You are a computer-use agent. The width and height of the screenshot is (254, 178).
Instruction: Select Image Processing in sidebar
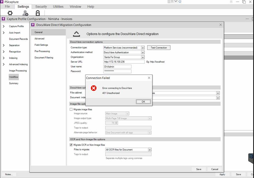(x=18, y=71)
